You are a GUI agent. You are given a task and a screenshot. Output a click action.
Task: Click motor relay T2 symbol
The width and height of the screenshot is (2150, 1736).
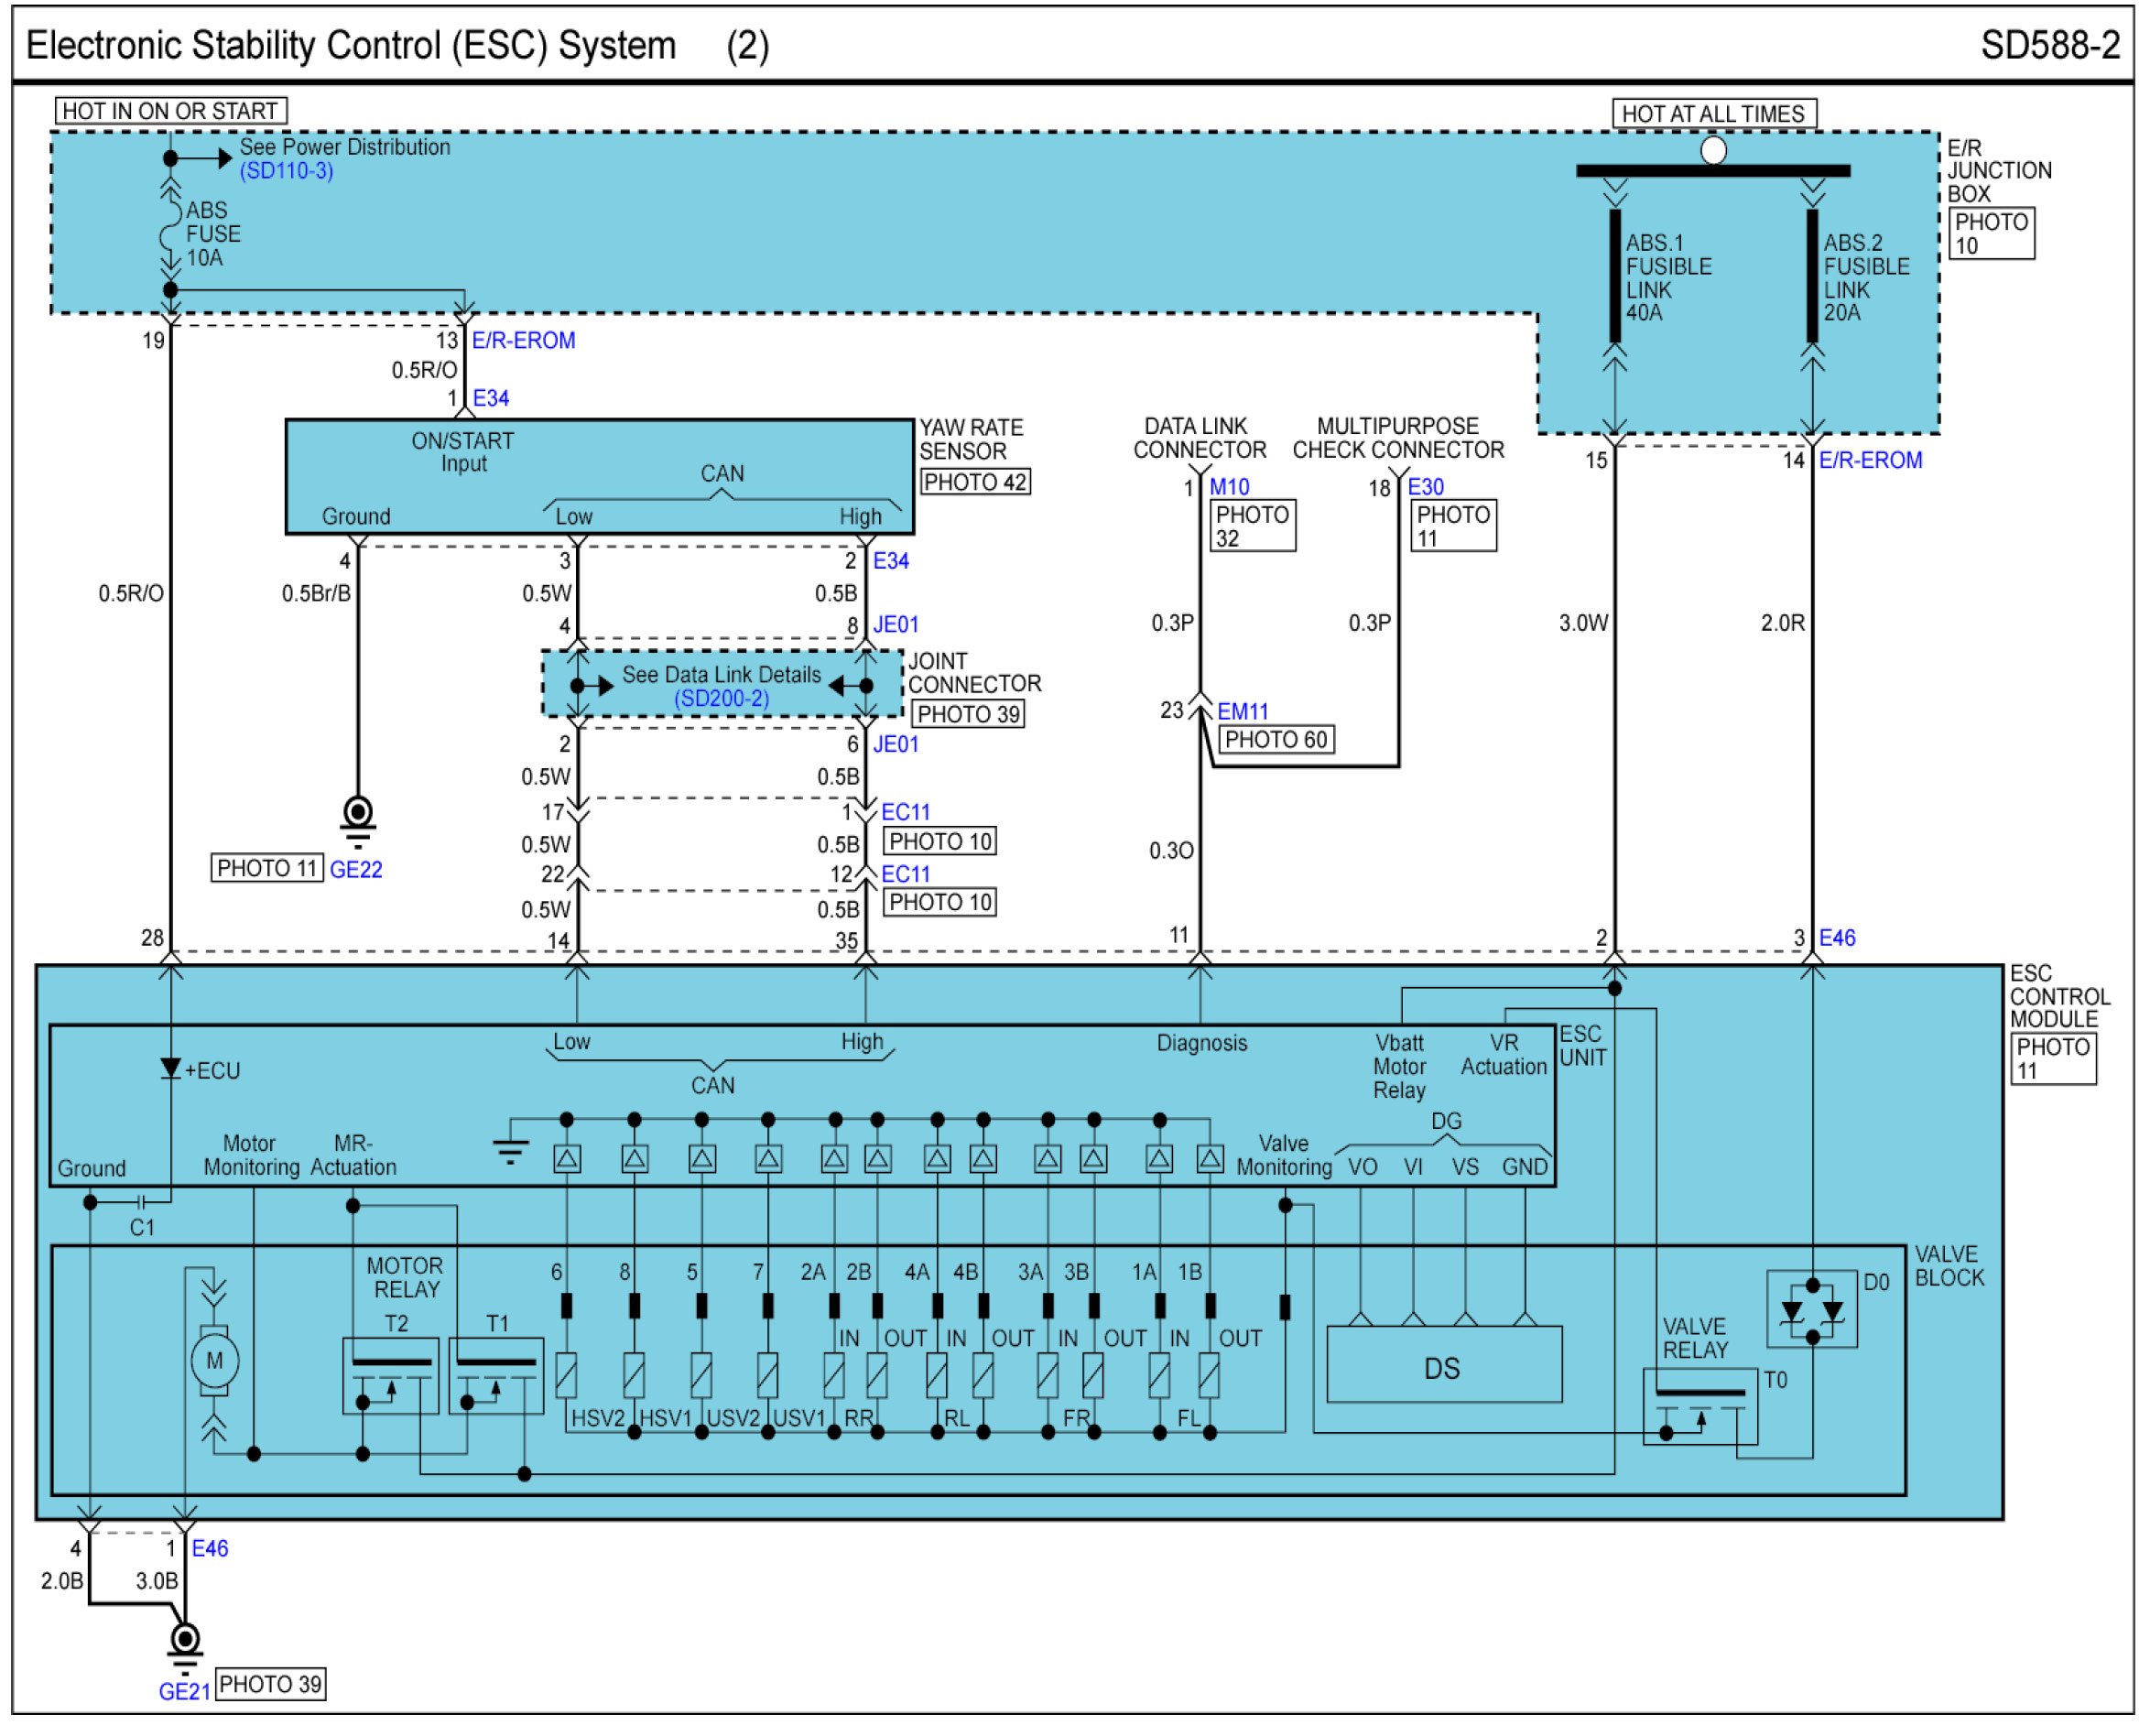click(x=391, y=1377)
